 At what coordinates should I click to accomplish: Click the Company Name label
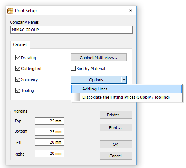(x=25, y=22)
